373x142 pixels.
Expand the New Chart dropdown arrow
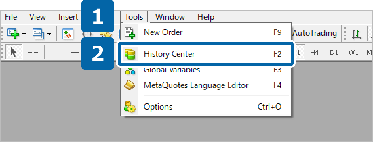point(24,34)
